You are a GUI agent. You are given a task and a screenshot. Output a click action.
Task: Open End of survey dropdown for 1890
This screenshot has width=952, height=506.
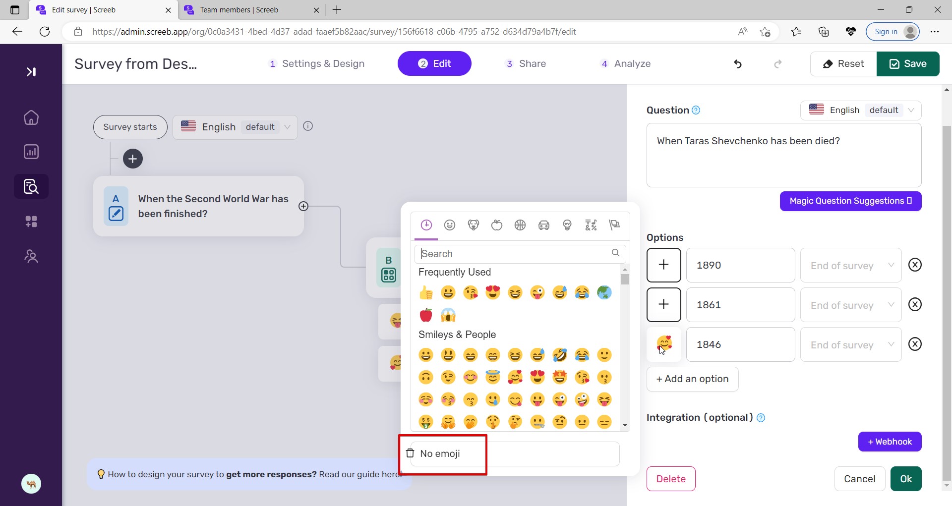coord(851,265)
